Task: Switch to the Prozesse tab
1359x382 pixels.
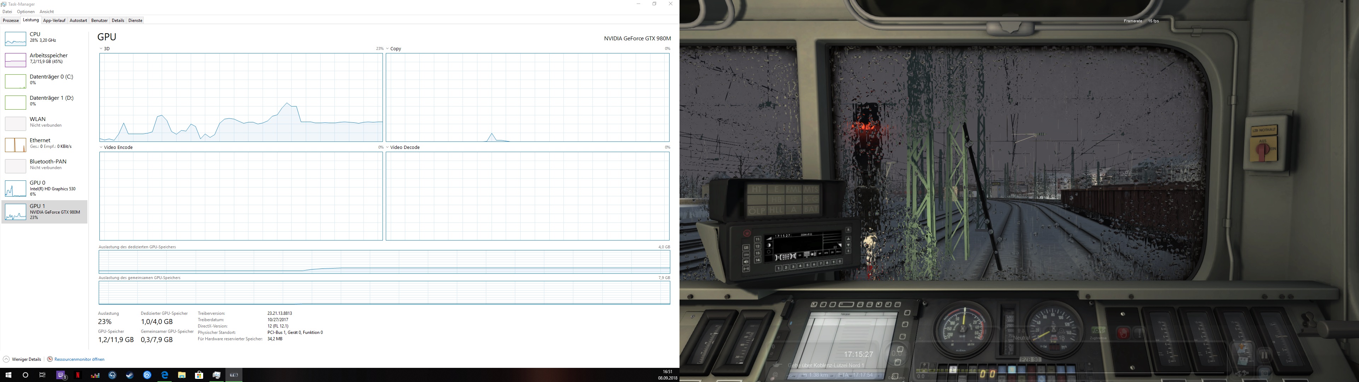Action: click(x=11, y=21)
